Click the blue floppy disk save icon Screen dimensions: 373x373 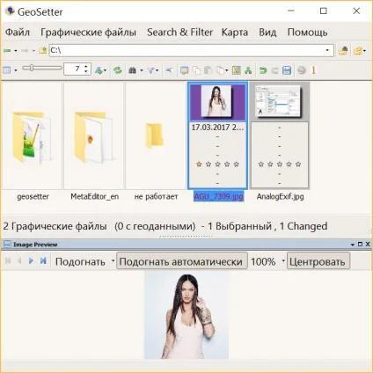pyautogui.click(x=287, y=70)
